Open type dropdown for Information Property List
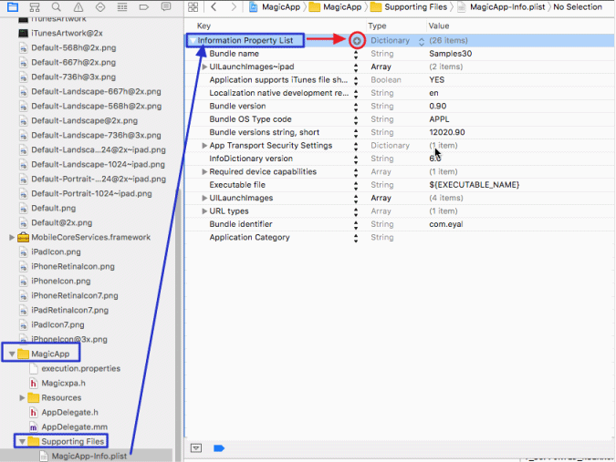Viewport: 616px width, 462px height. [x=421, y=41]
